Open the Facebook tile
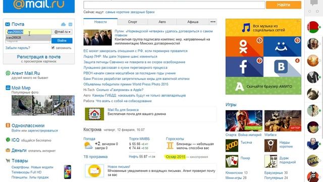323x182 pixels. 244,67
